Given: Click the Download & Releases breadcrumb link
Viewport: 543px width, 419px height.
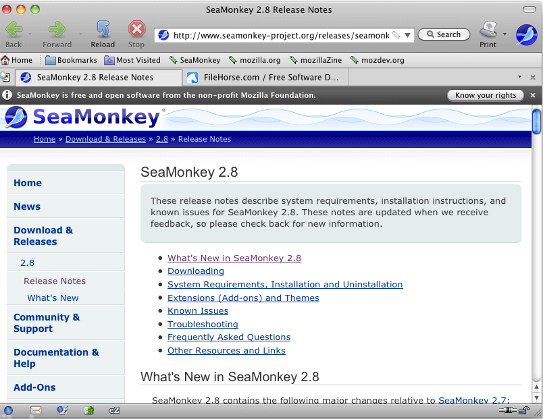Looking at the screenshot, I should [x=105, y=139].
